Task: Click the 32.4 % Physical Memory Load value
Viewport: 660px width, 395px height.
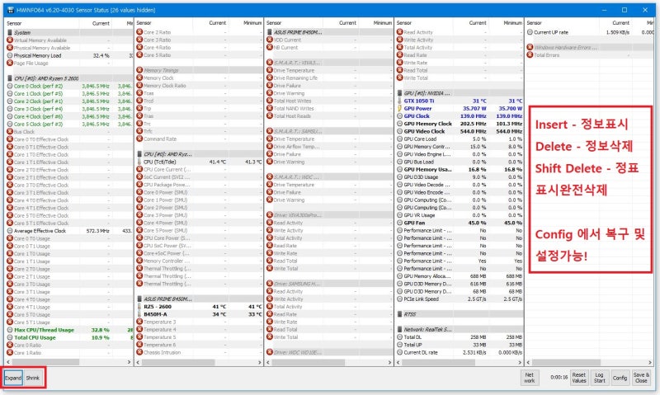Action: click(x=101, y=55)
